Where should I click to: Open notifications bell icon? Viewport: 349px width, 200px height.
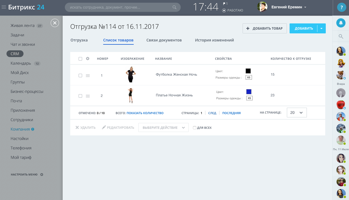[341, 23]
